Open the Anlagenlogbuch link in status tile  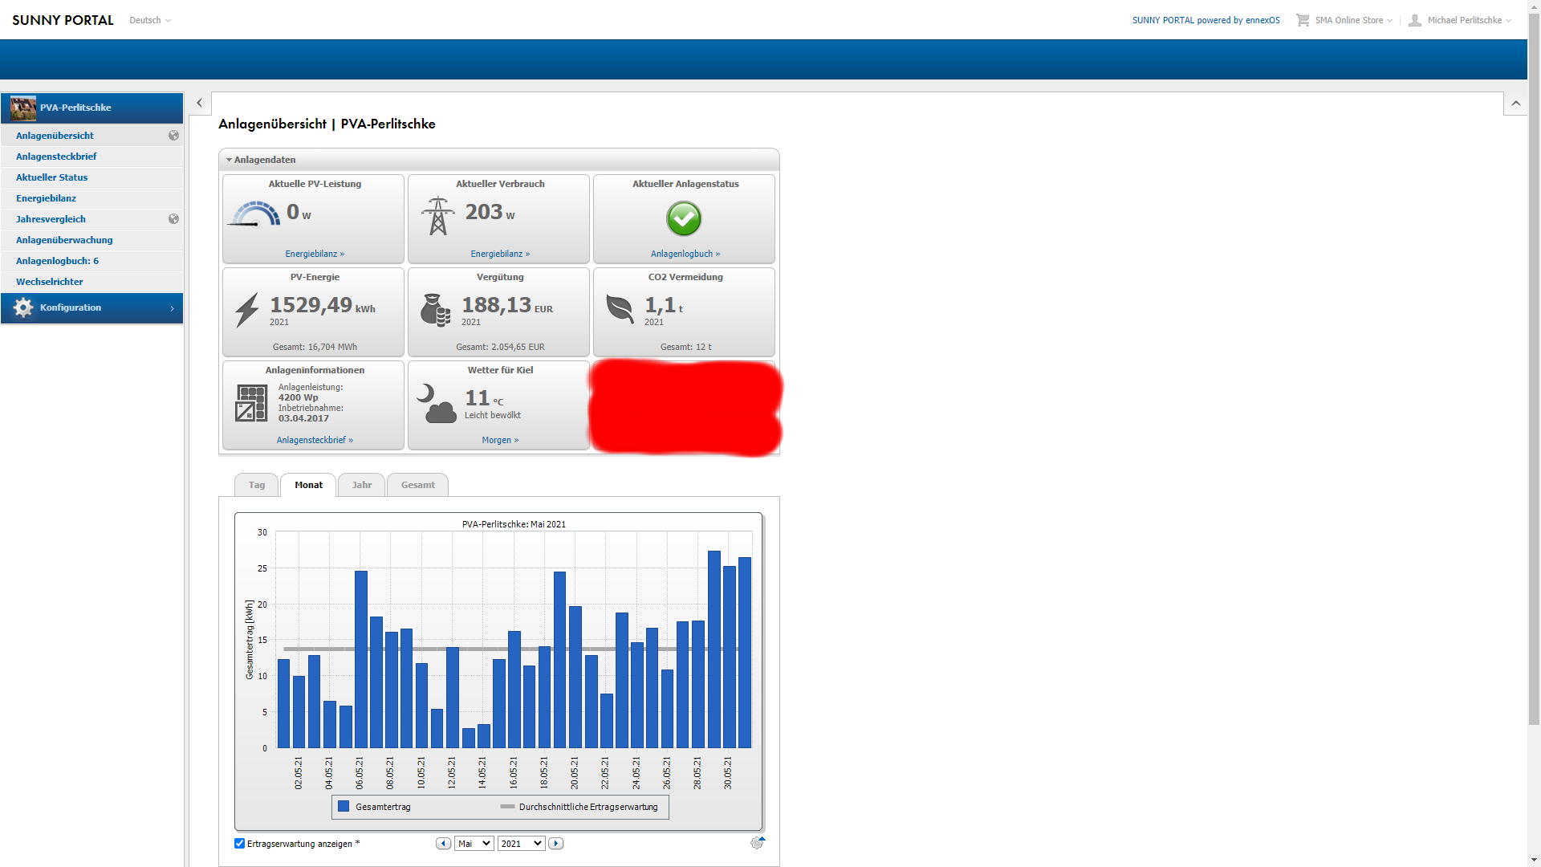(x=685, y=254)
